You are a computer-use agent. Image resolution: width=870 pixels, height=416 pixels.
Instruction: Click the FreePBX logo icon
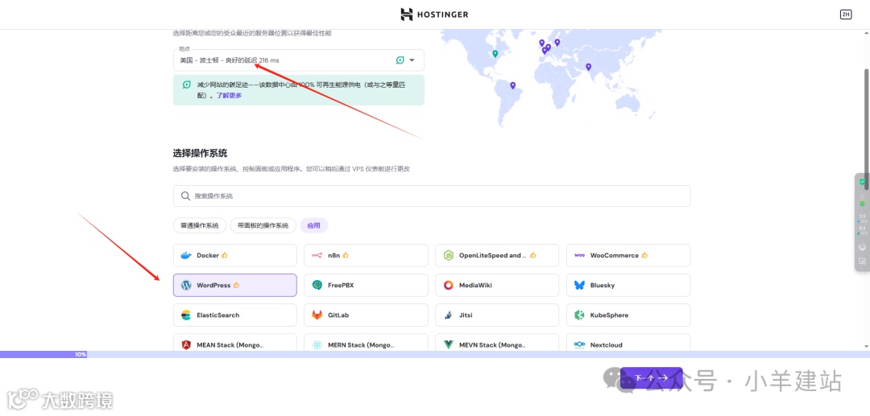[x=317, y=286]
